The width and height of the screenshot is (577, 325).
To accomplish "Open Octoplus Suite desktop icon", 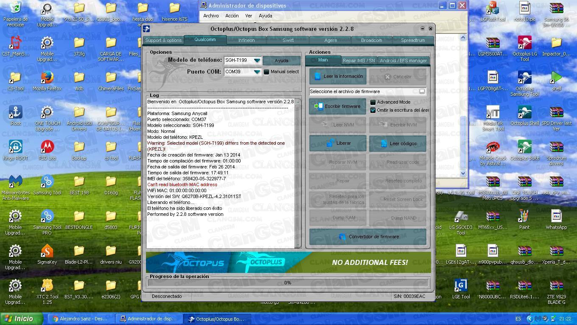I will point(524,150).
